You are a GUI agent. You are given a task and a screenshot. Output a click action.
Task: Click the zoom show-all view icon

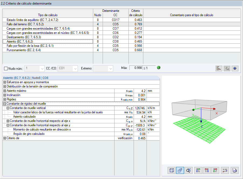(189, 170)
